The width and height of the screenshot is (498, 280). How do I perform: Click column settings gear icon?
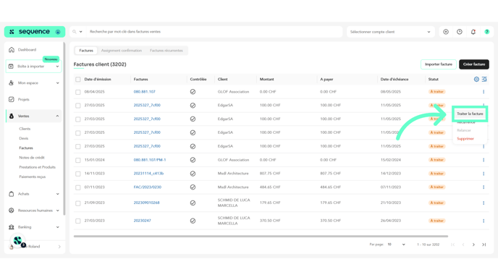(476, 80)
